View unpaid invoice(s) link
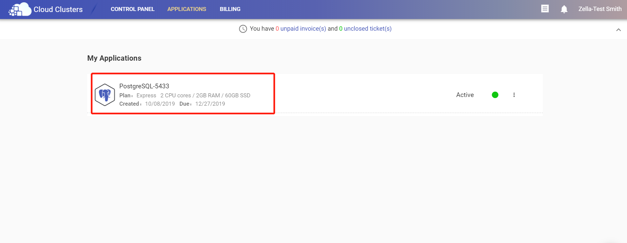The height and width of the screenshot is (243, 627). tap(303, 29)
